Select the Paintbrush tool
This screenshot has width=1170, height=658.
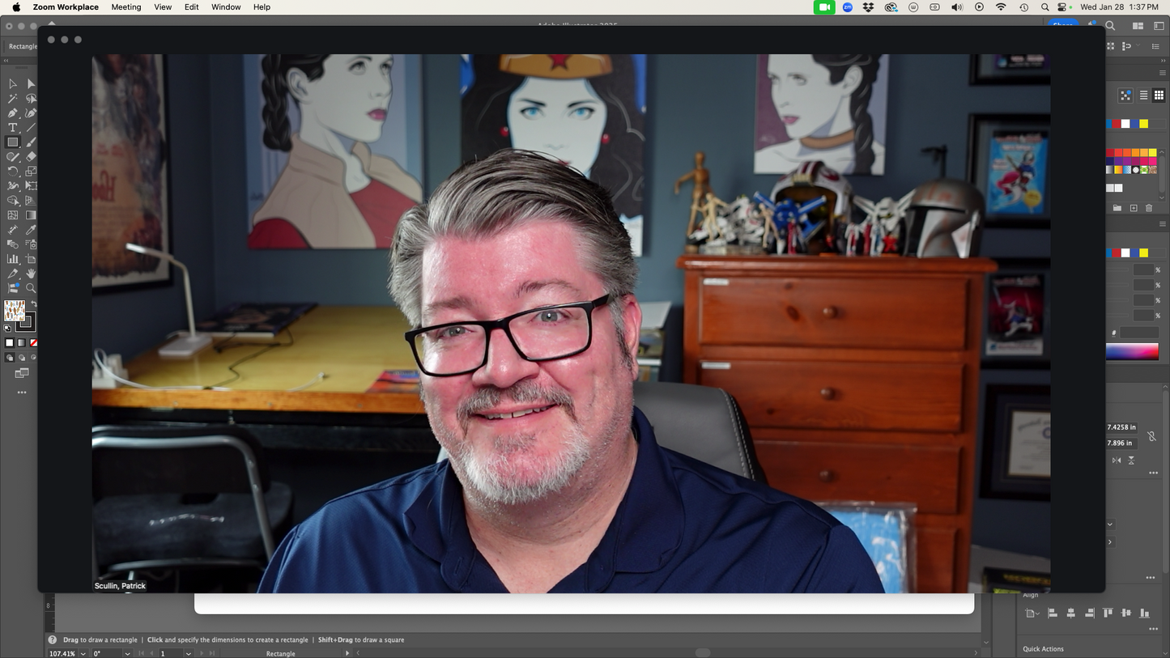(31, 142)
